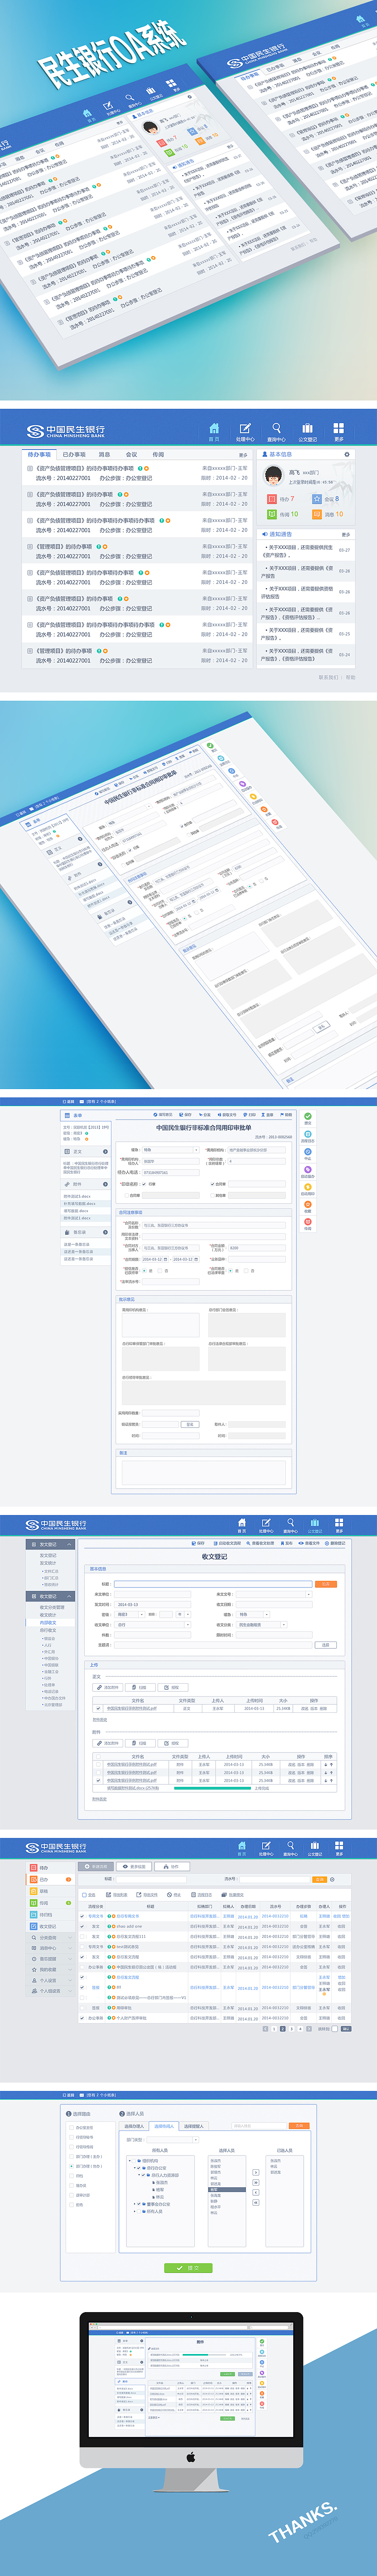Click 添加附件 button under 附件 section

click(108, 1743)
